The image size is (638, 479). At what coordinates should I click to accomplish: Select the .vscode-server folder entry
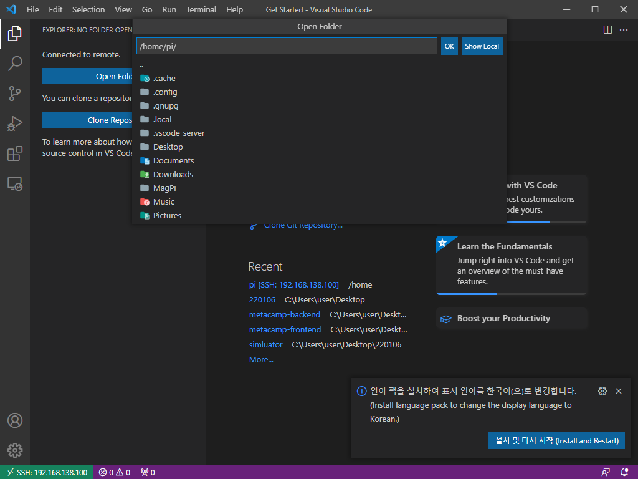tap(320, 133)
